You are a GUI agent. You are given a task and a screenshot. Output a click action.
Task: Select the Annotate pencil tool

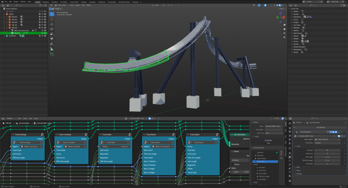pos(52,44)
